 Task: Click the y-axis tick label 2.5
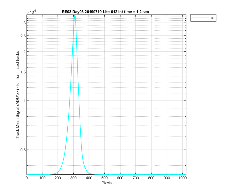click(x=23, y=36)
